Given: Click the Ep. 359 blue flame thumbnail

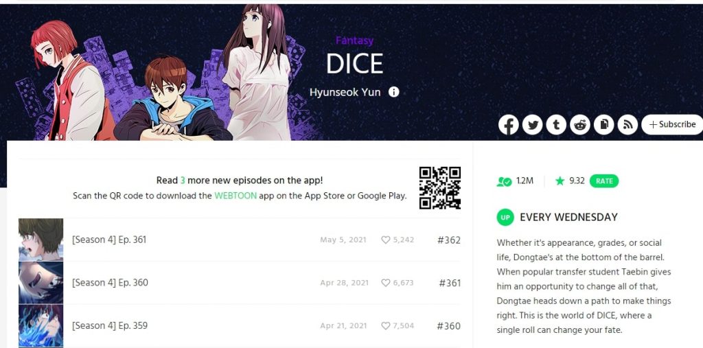Looking at the screenshot, I should 41,326.
